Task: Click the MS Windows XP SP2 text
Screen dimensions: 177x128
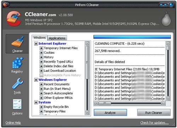Action: pyautogui.click(x=39, y=20)
